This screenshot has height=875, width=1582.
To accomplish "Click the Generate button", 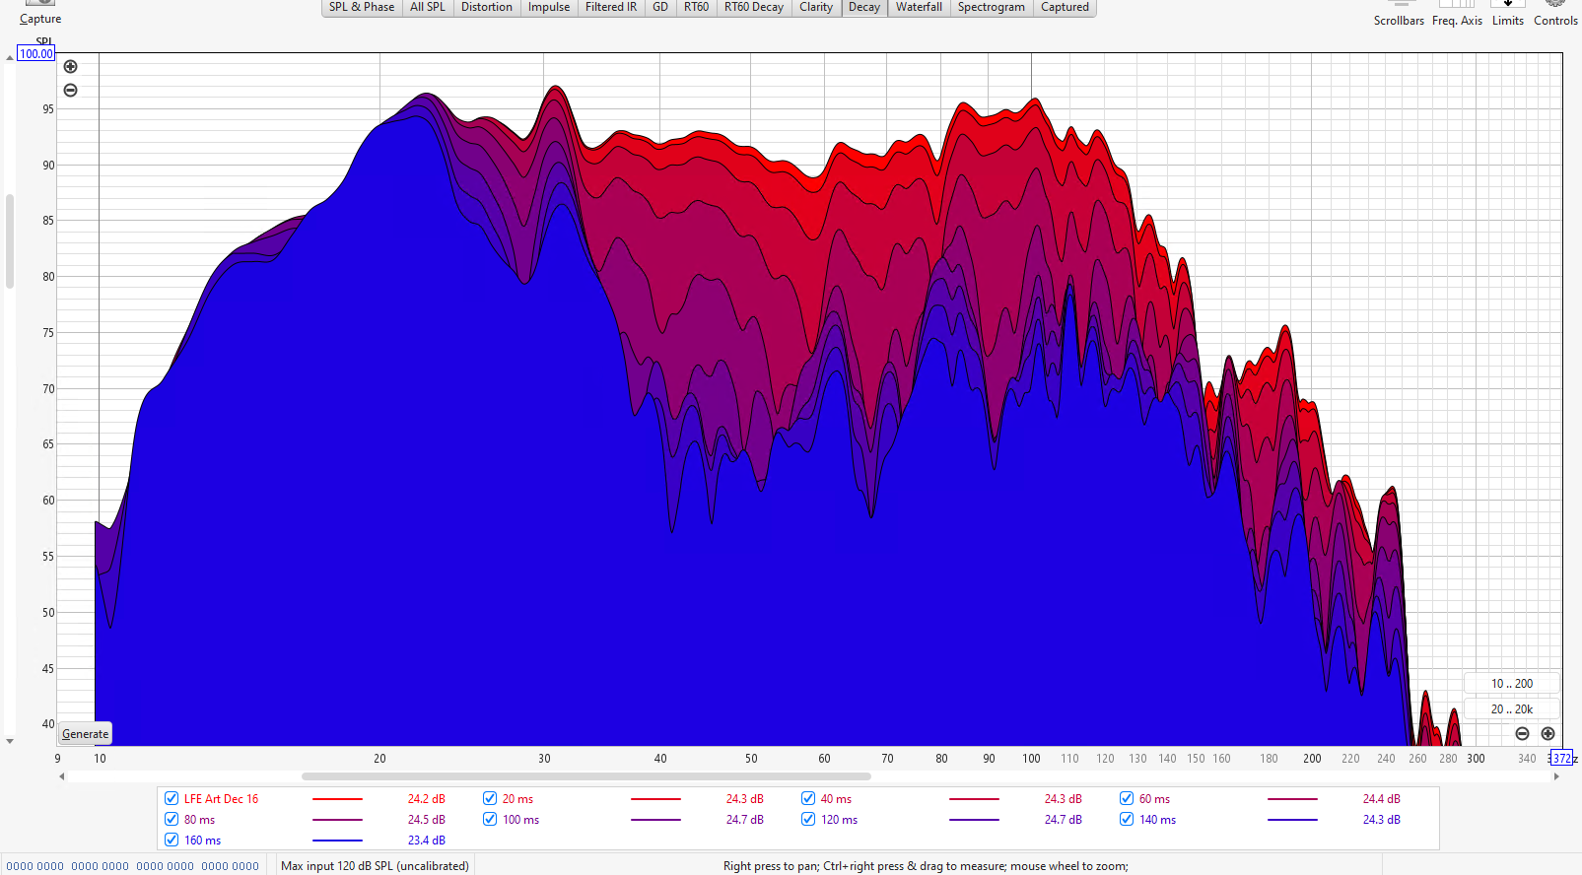I will click(86, 734).
